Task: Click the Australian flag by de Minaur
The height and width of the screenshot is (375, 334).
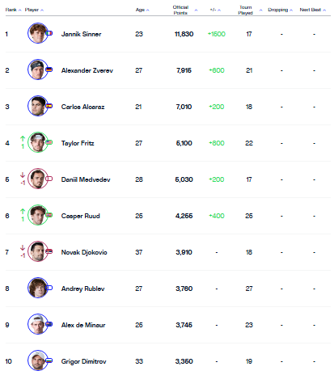Action: click(49, 324)
